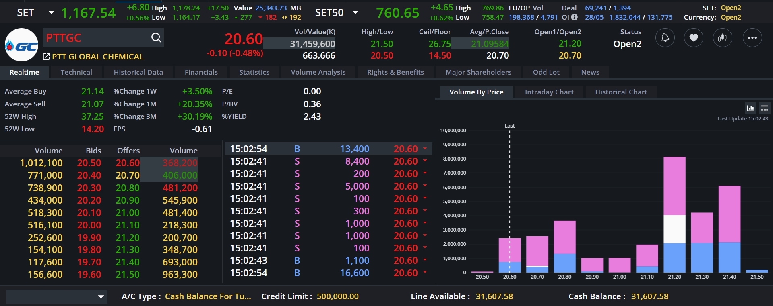Click the PTT GLOBAL CHEMICAL company link

[98, 57]
